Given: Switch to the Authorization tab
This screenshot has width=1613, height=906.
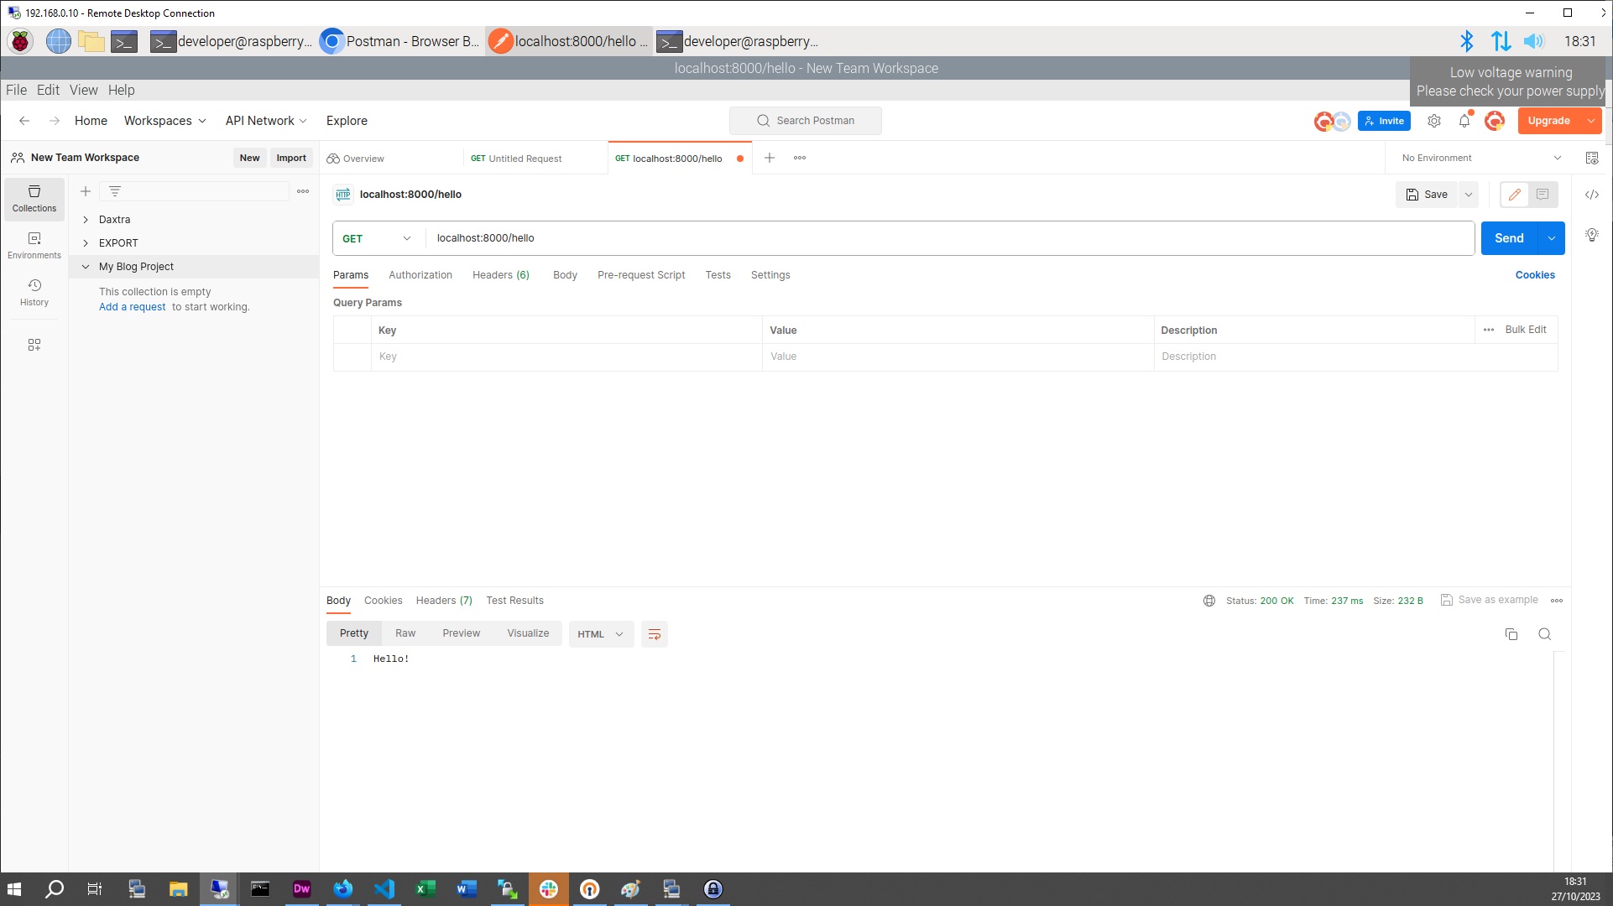Looking at the screenshot, I should pyautogui.click(x=420, y=275).
